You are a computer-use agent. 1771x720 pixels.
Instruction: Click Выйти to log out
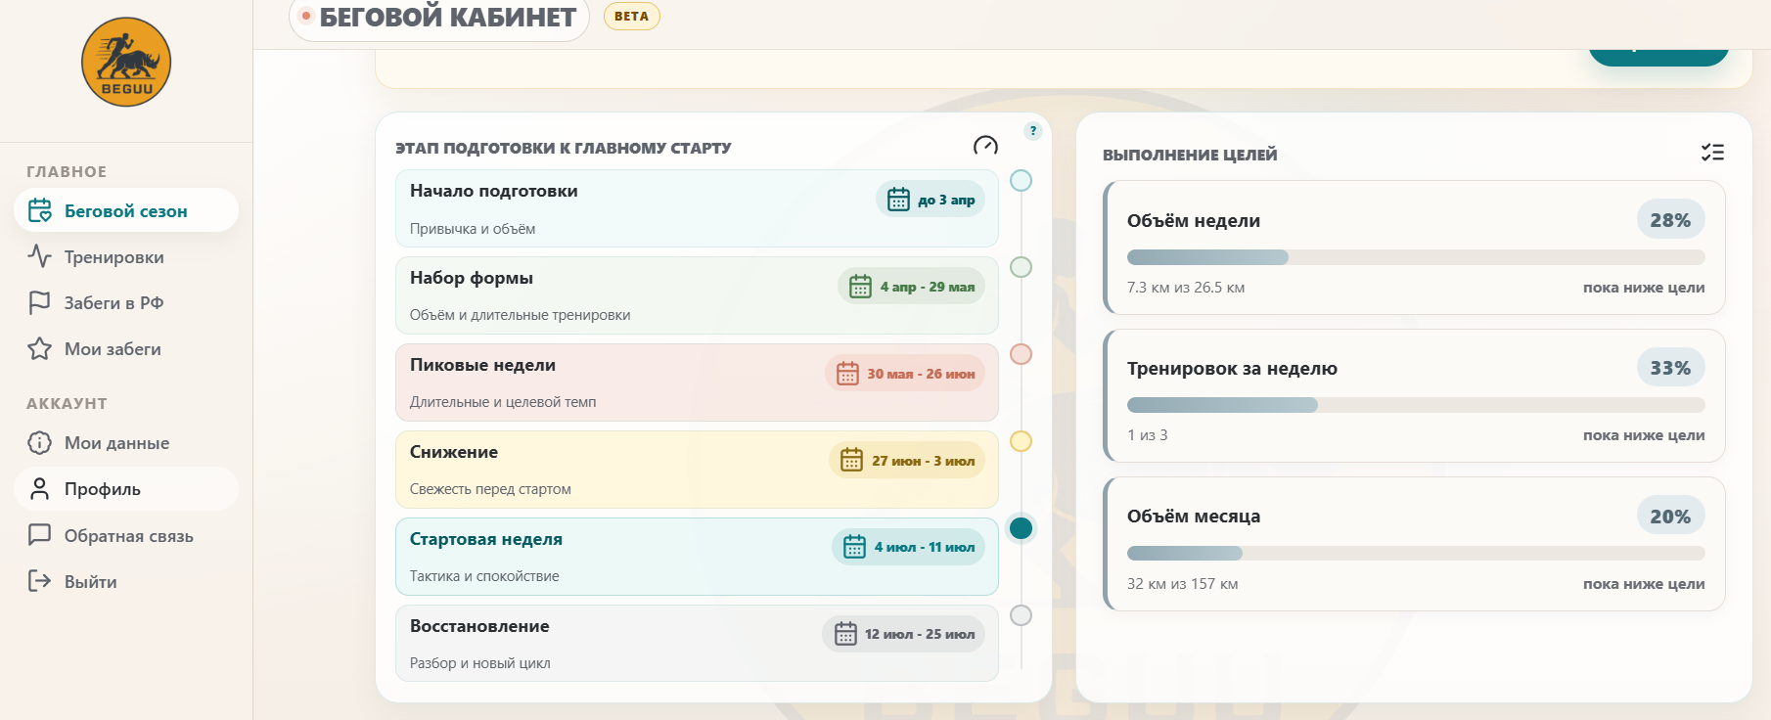tap(126, 581)
